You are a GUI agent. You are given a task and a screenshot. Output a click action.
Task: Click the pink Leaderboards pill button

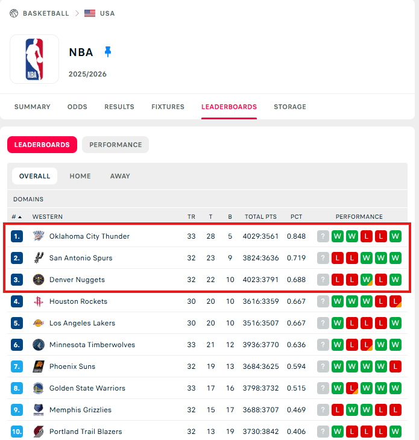pos(42,145)
